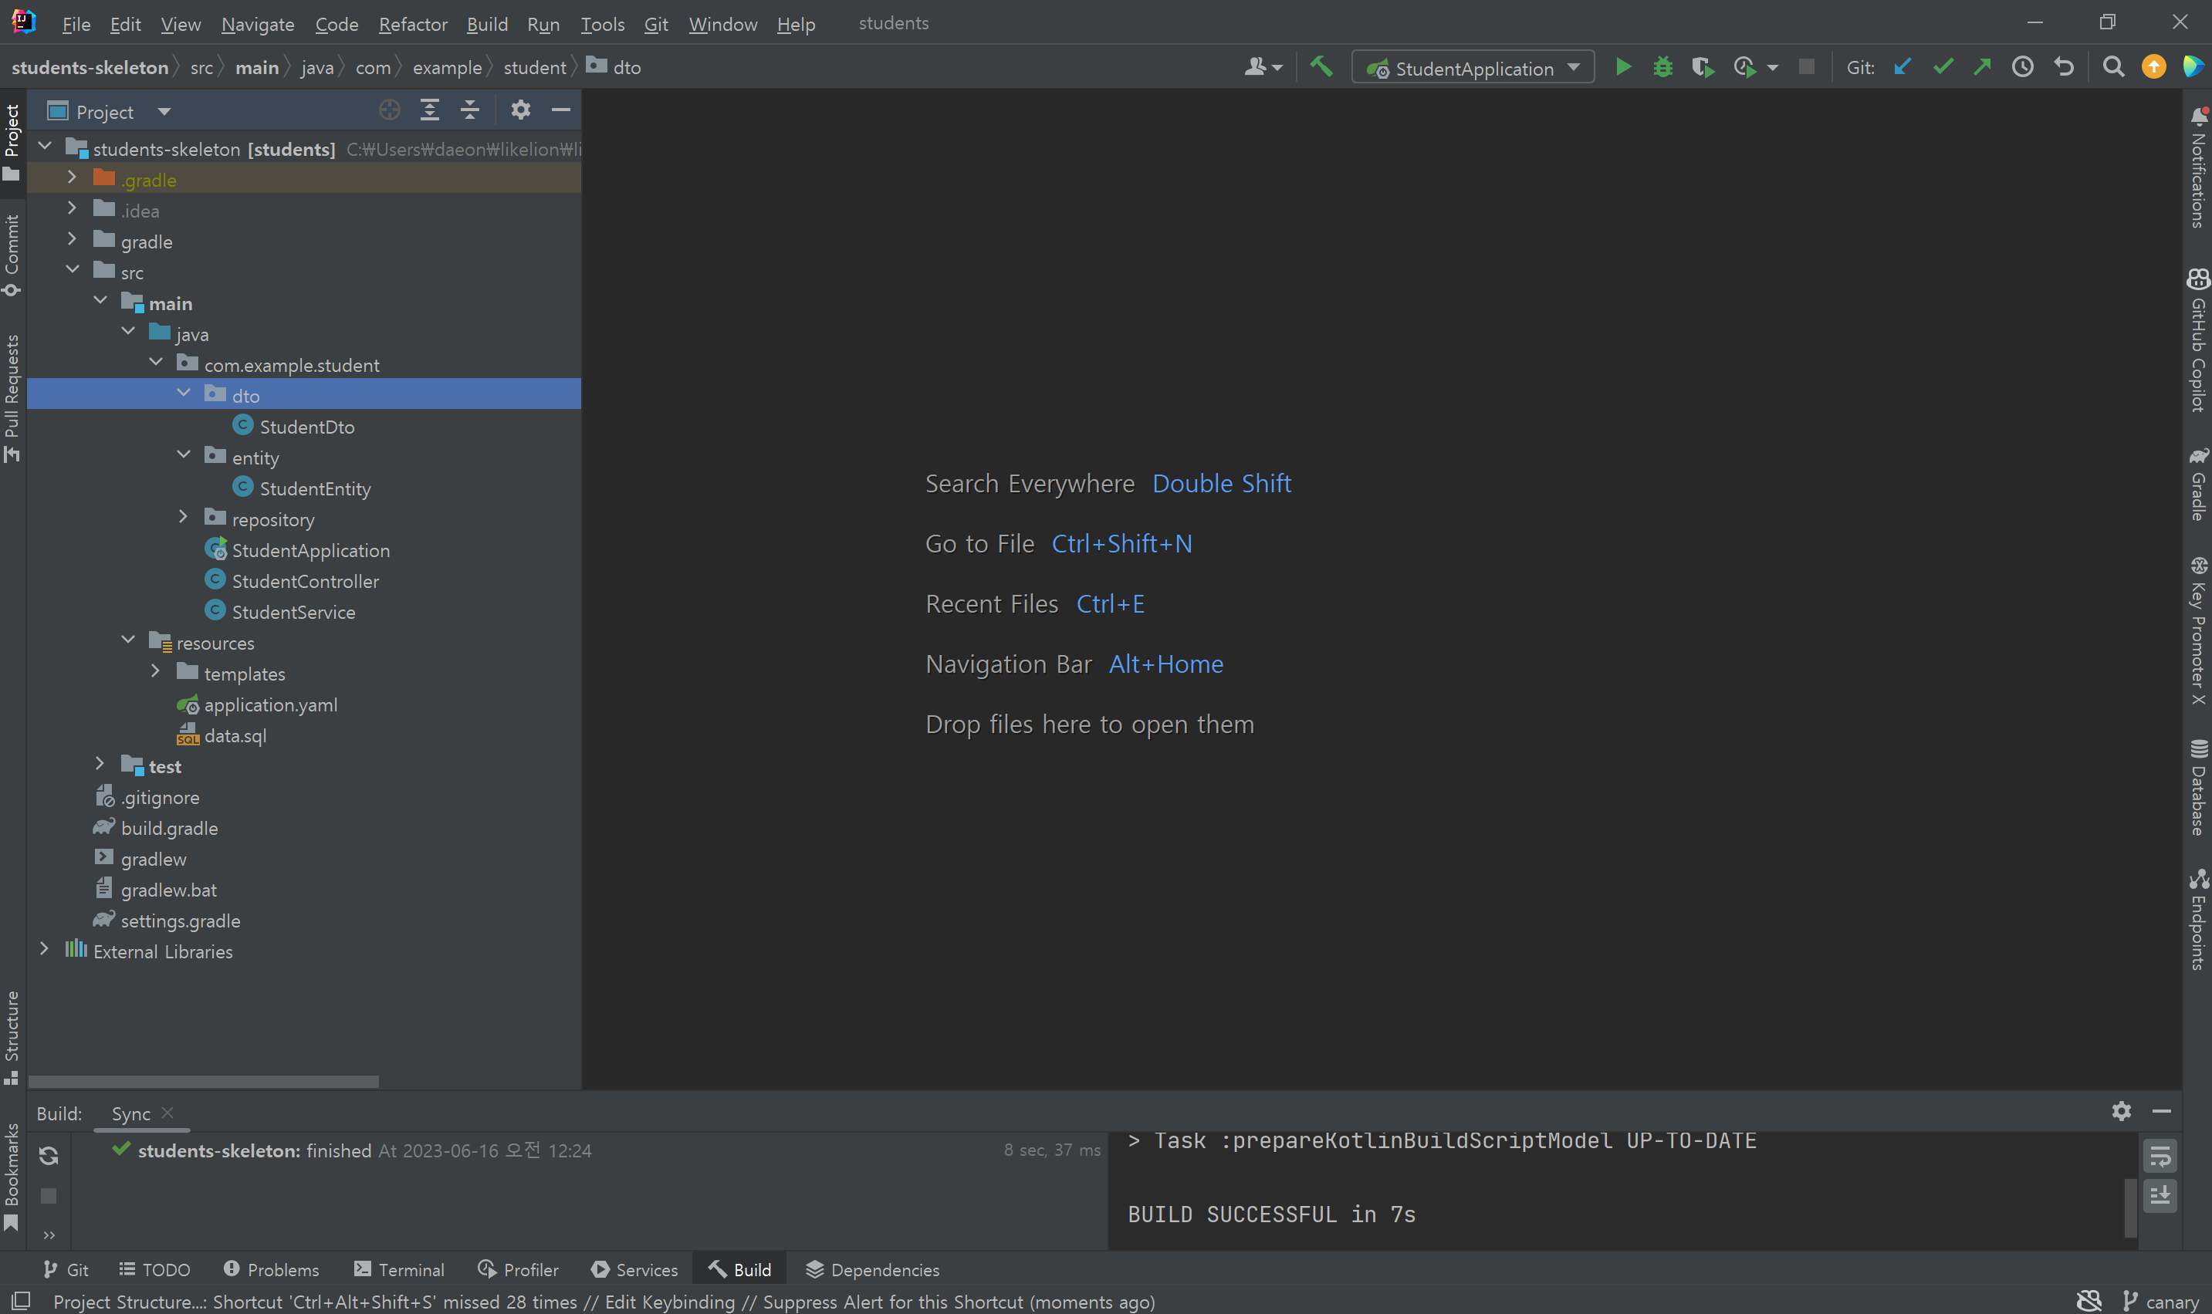Click Select Opened File target icon

(x=389, y=110)
